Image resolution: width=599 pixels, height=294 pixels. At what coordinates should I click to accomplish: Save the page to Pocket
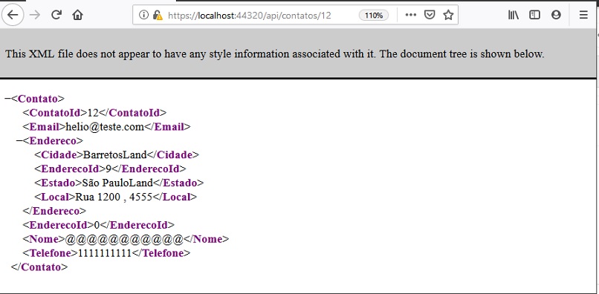click(x=430, y=15)
